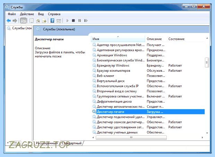
Task: Click Поддержк... description cell
Action: pyautogui.click(x=155, y=55)
